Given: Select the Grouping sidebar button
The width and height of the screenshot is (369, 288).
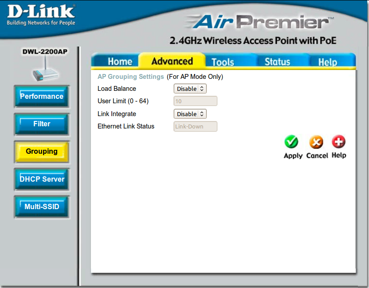Looking at the screenshot, I should tap(42, 152).
